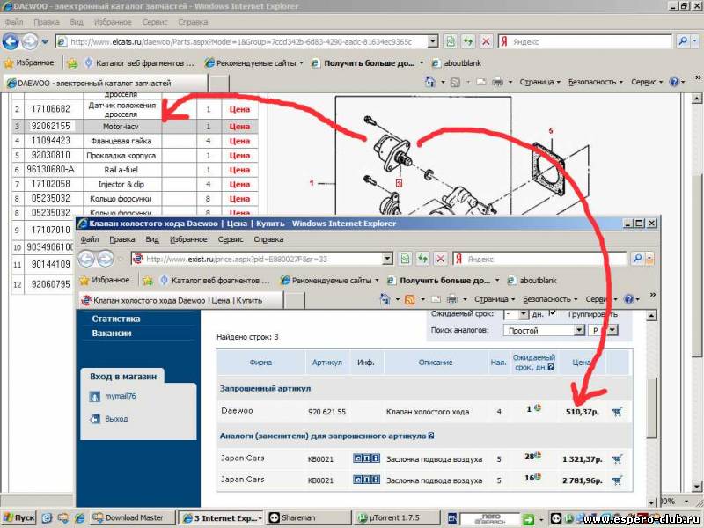Expand the address bar history in the DAEWOO window
This screenshot has width=704, height=528.
click(x=432, y=41)
